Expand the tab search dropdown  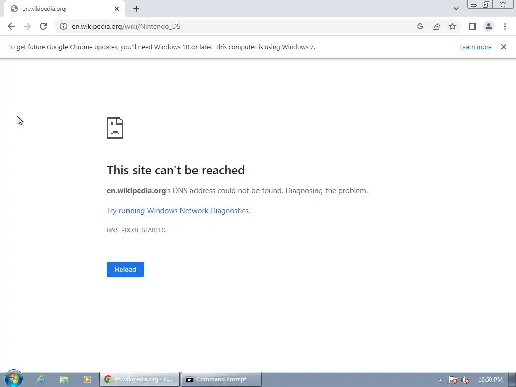[x=456, y=9]
